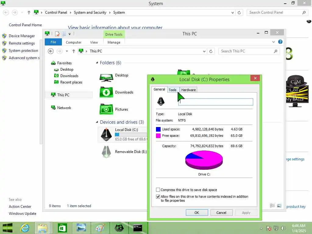Collapse the Devices and drives (3) group

tap(97, 122)
